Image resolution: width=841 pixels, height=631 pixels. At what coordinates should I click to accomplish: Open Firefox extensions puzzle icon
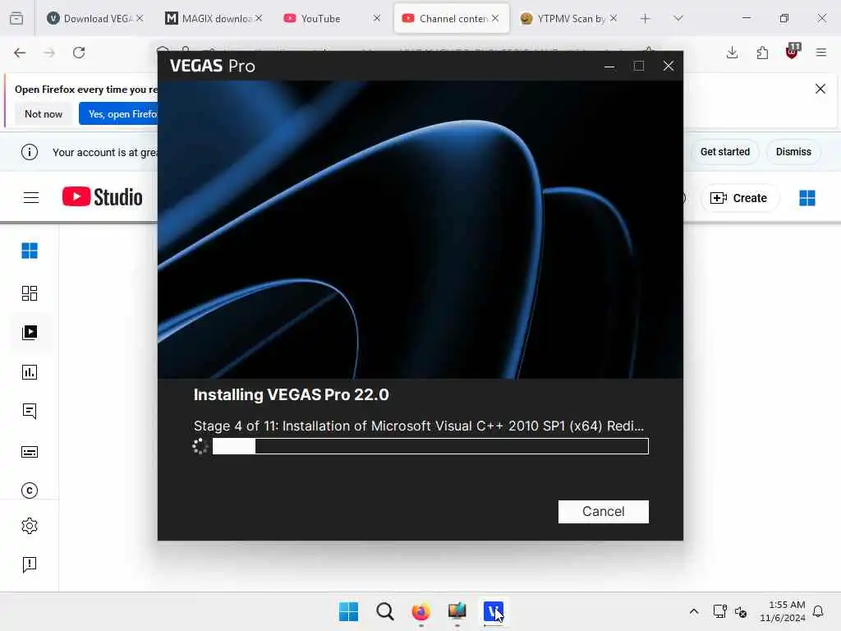tap(762, 53)
